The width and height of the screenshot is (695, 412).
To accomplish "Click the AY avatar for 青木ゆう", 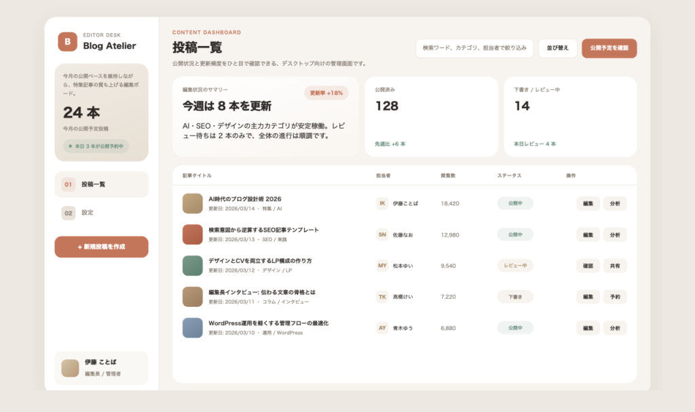I will 383,328.
